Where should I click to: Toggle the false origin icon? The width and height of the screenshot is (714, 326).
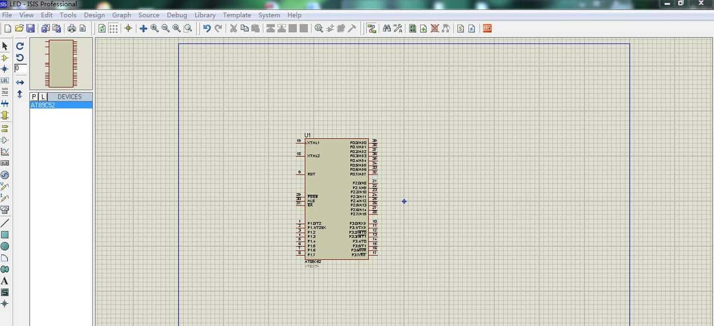[128, 28]
